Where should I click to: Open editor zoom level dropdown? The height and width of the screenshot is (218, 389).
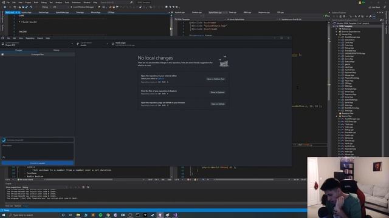(9, 180)
